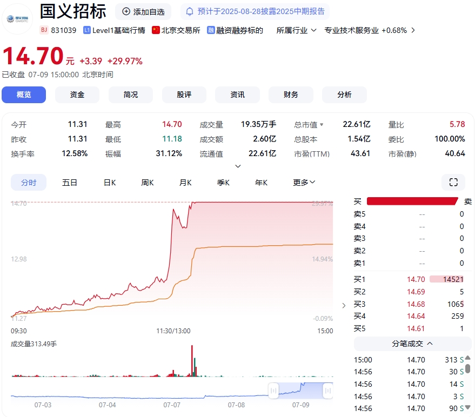Switch to the 财务 tab
Viewport: 475px width, 417px height.
point(291,95)
